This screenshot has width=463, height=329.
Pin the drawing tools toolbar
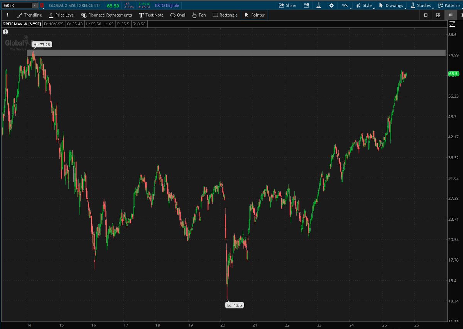pyautogui.click(x=7, y=15)
